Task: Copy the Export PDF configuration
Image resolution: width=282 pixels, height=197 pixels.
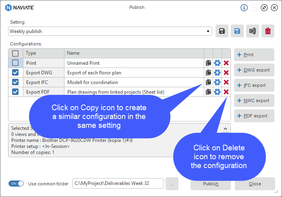Action: (208, 92)
